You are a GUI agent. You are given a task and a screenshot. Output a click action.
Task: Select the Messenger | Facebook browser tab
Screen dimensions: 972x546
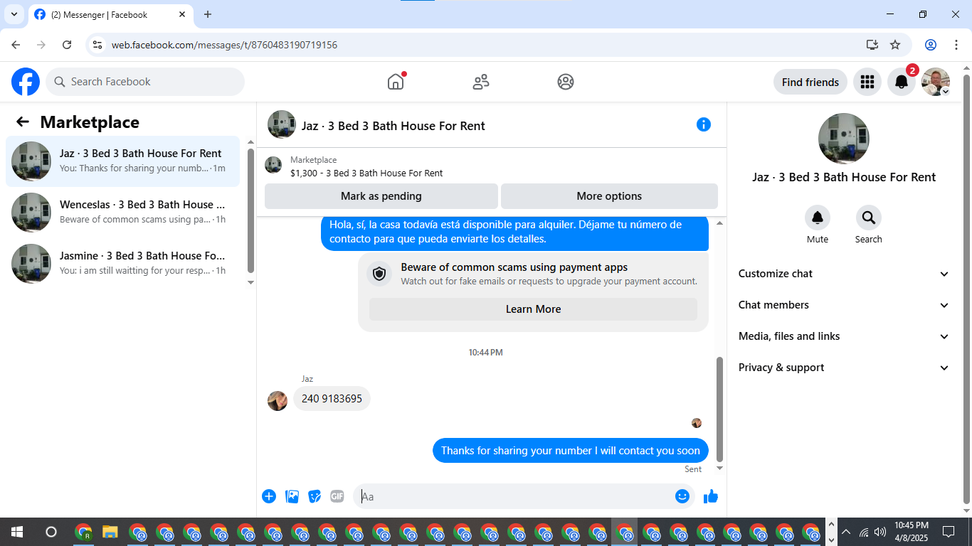[x=110, y=14]
